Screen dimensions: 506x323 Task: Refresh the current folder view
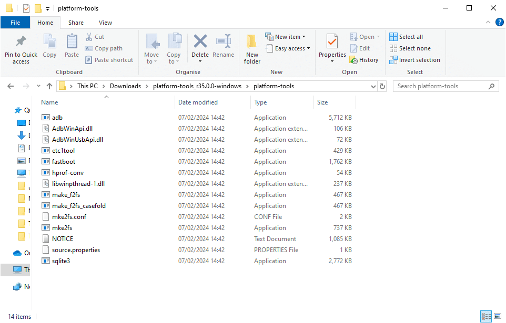pos(382,86)
